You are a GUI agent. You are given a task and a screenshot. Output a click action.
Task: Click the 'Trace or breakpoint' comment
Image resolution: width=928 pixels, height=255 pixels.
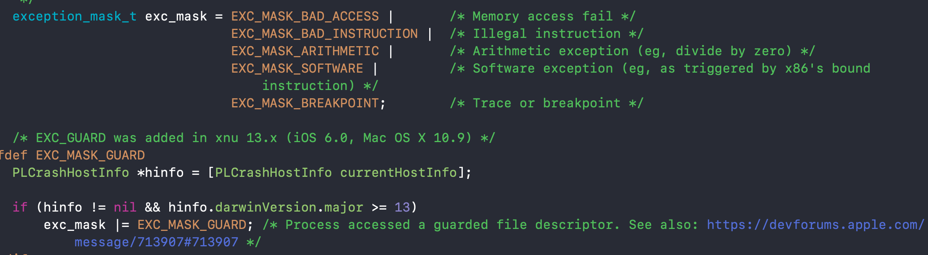pos(547,103)
